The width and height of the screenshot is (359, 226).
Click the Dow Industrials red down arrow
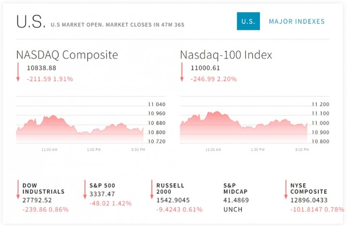pos(18,190)
